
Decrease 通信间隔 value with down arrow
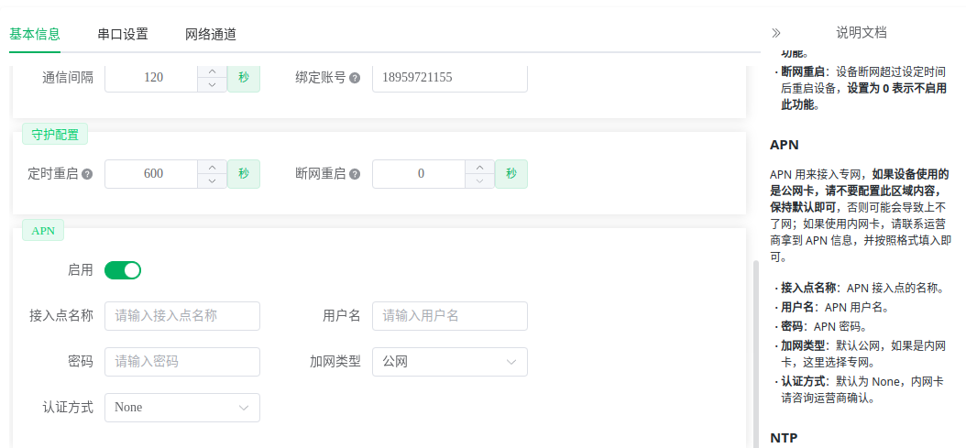click(212, 85)
